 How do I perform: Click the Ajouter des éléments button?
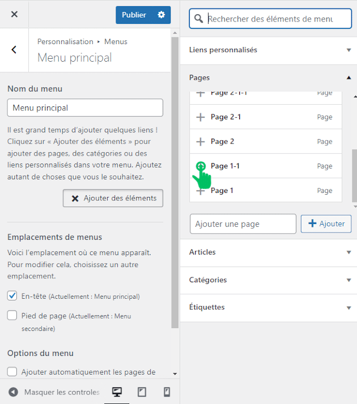point(113,198)
